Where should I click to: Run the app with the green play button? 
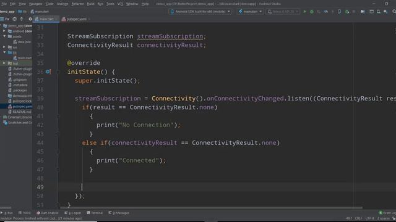tap(304, 12)
